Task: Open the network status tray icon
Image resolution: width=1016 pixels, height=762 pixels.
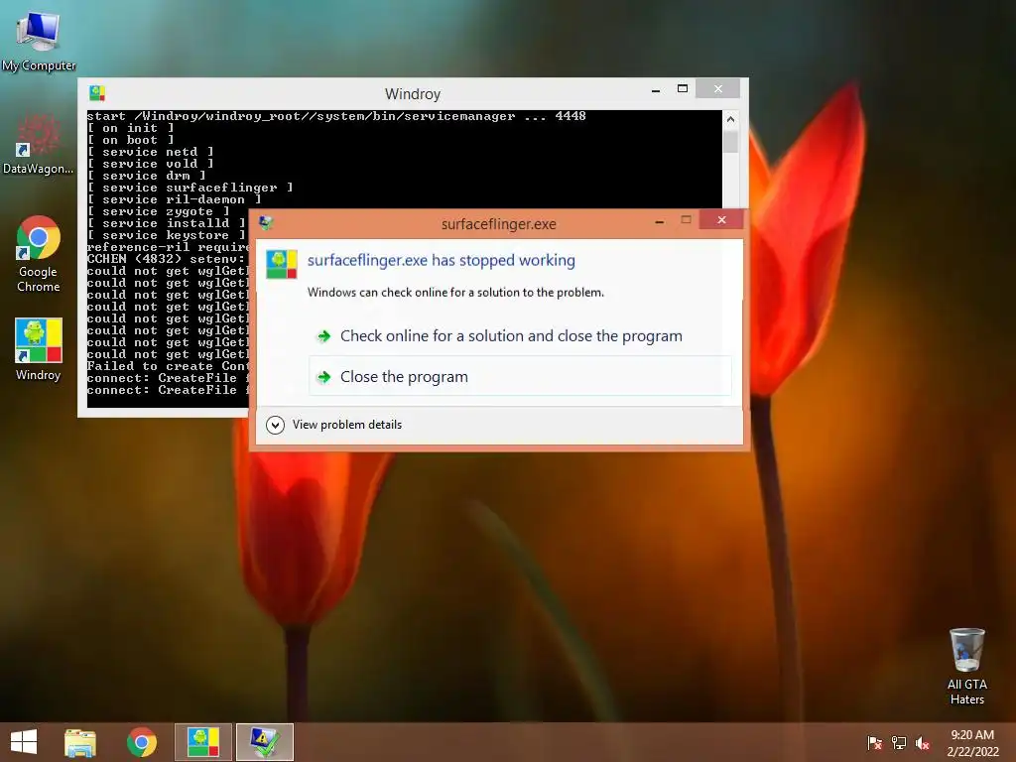Action: coord(899,742)
